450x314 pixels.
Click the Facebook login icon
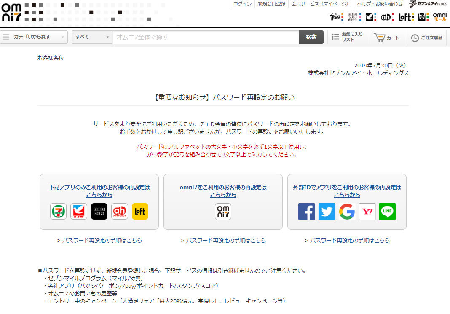(306, 212)
